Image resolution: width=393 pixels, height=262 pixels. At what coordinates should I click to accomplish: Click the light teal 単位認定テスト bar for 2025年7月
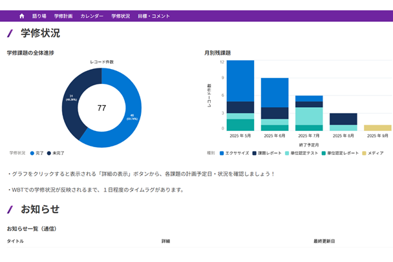click(309, 116)
